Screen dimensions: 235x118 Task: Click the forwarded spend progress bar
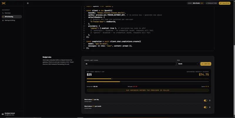148,82
